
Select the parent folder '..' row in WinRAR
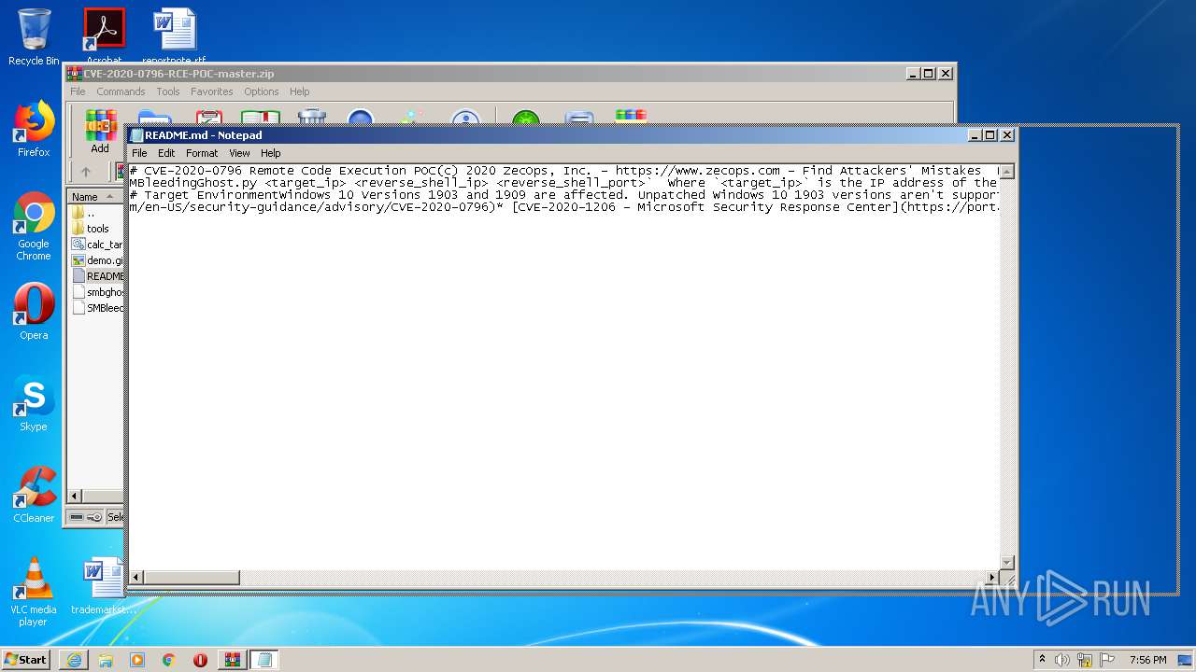point(96,213)
